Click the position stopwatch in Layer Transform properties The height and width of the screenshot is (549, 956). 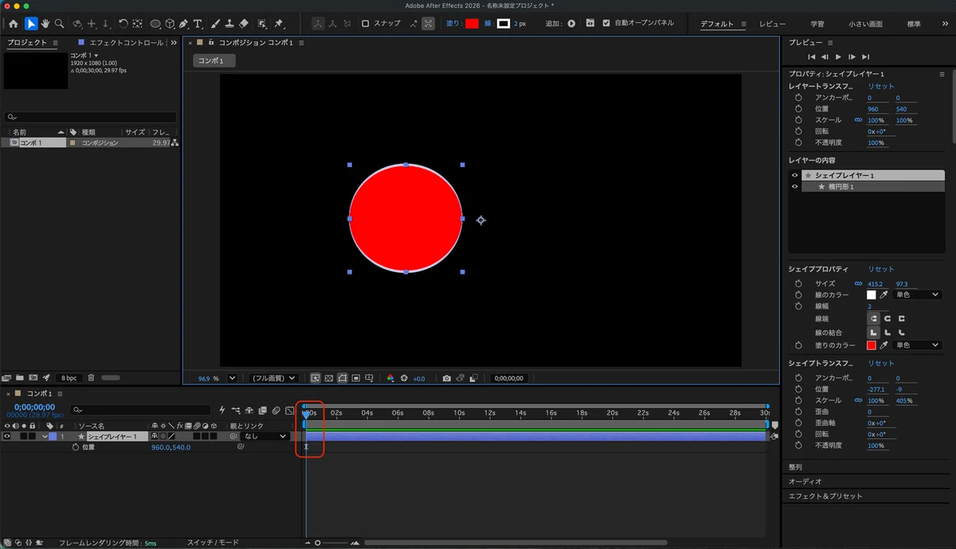(798, 109)
